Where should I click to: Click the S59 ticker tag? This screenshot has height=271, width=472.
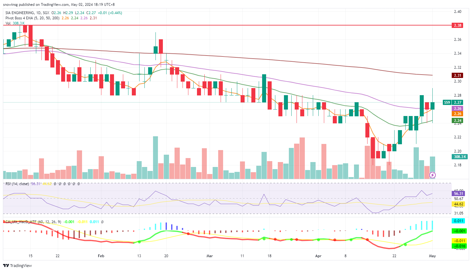tap(447, 103)
